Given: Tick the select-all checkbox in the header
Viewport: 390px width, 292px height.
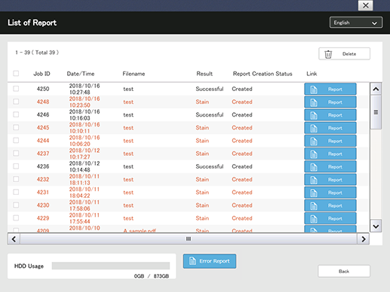Looking at the screenshot, I should point(16,73).
